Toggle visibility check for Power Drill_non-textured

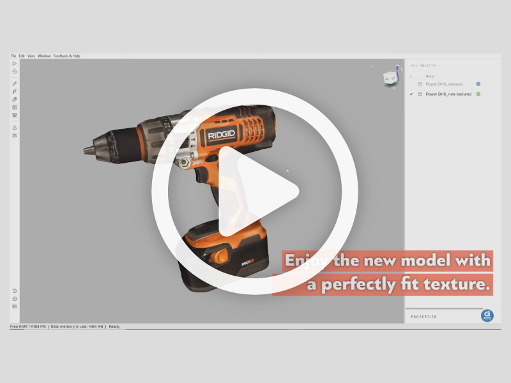(x=411, y=94)
